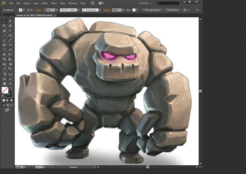Select the Column Graph tool
The image size is (246, 174).
coord(10,74)
